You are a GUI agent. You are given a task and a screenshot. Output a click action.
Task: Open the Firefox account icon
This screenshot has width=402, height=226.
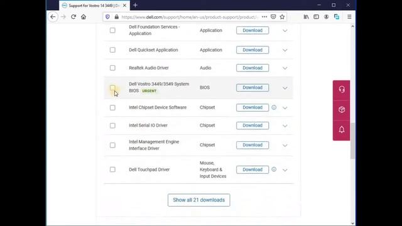click(326, 17)
